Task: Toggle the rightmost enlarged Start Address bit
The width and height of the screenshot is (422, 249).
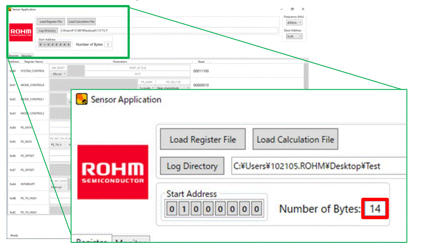Action: point(257,209)
